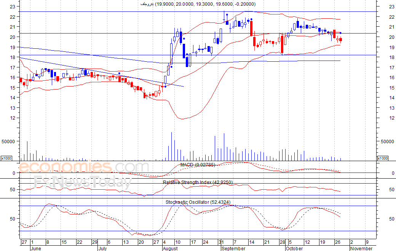Click date tick 28 before October
This screenshot has height=251, width=396.
(282, 242)
